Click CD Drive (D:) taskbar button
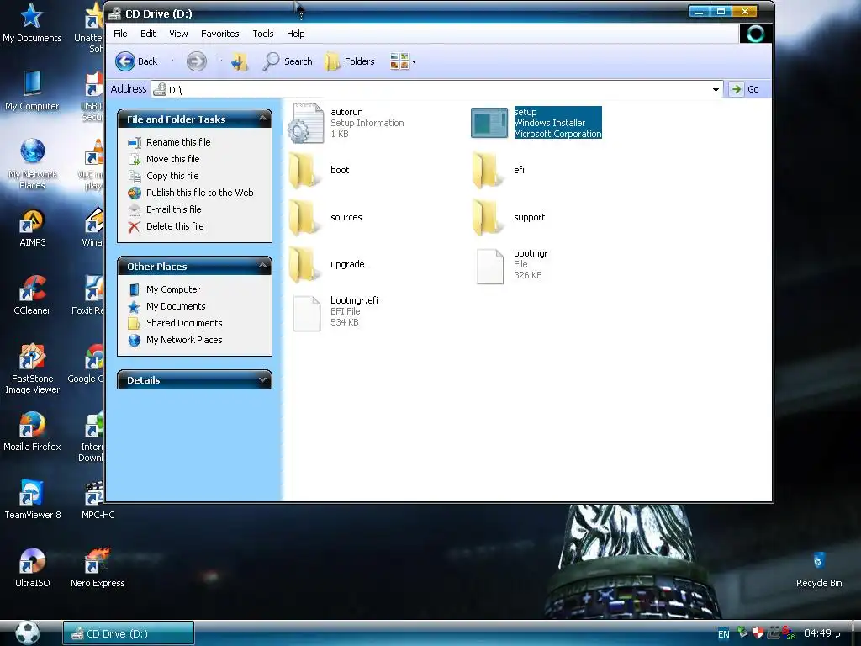Screen dimensions: 861x646 click(x=129, y=633)
